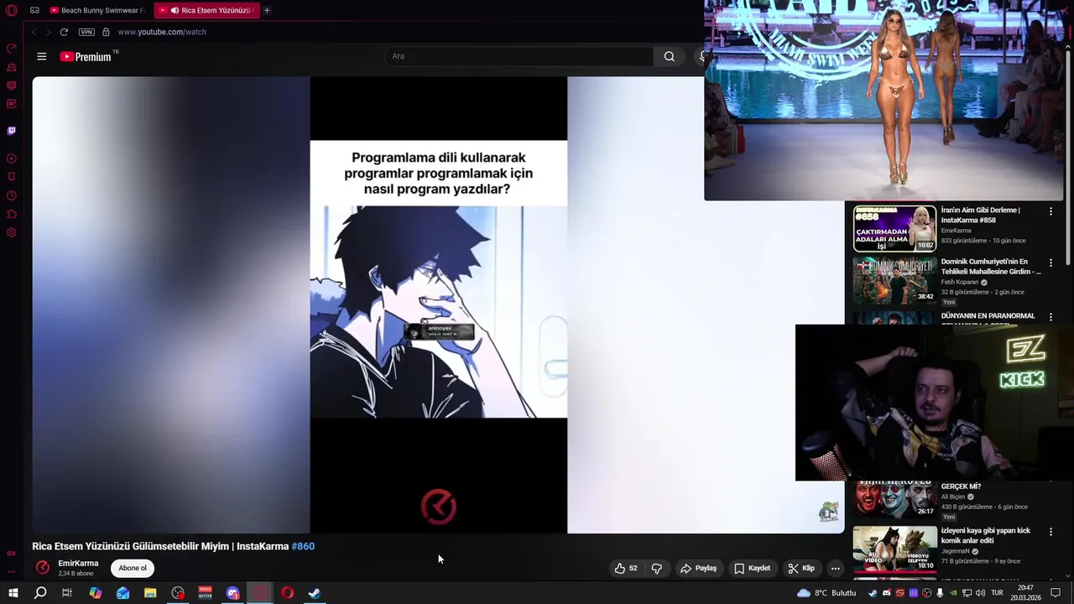
Task: Open Discord from the taskbar
Action: pos(232,593)
